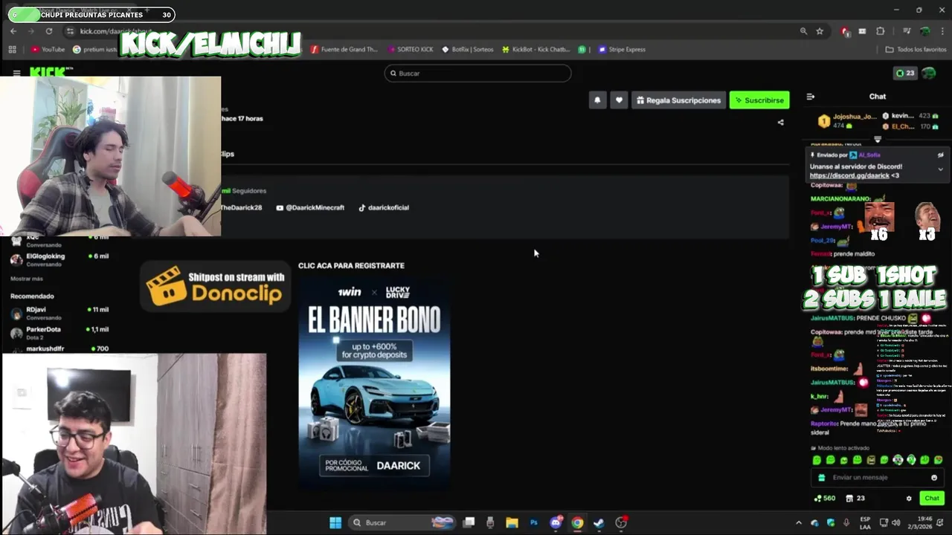Open recommended channel RDjavi
Image resolution: width=952 pixels, height=535 pixels.
[x=59, y=313]
